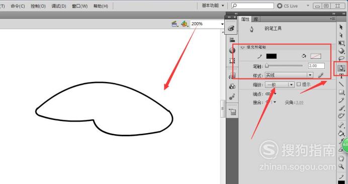Select the Line tool

[x=341, y=84]
